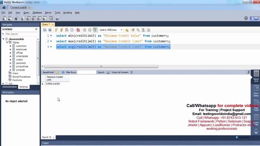Create a new stored procedure toolbar icon

click(39, 18)
